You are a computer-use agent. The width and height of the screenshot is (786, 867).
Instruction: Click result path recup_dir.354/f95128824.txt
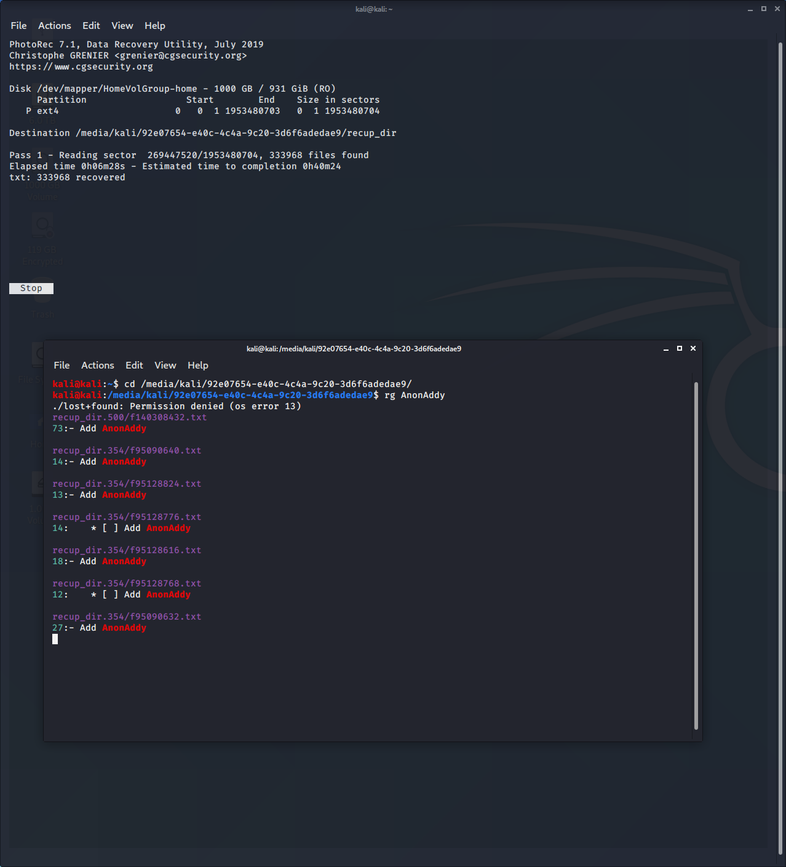(x=127, y=484)
